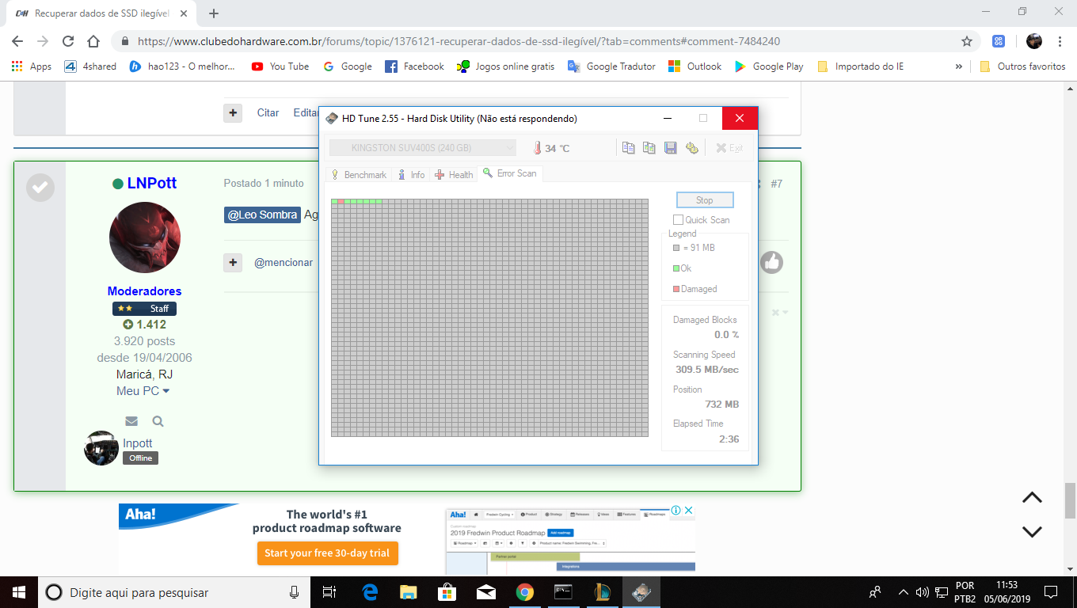Open the KINGSTON SUV400S drive dropdown
Viewport: 1077px width, 608px height.
click(x=422, y=148)
